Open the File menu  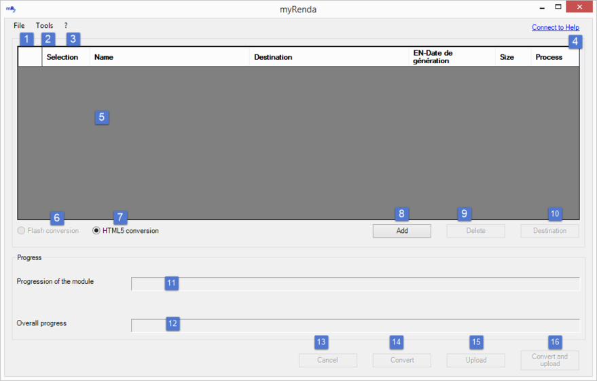pos(19,26)
